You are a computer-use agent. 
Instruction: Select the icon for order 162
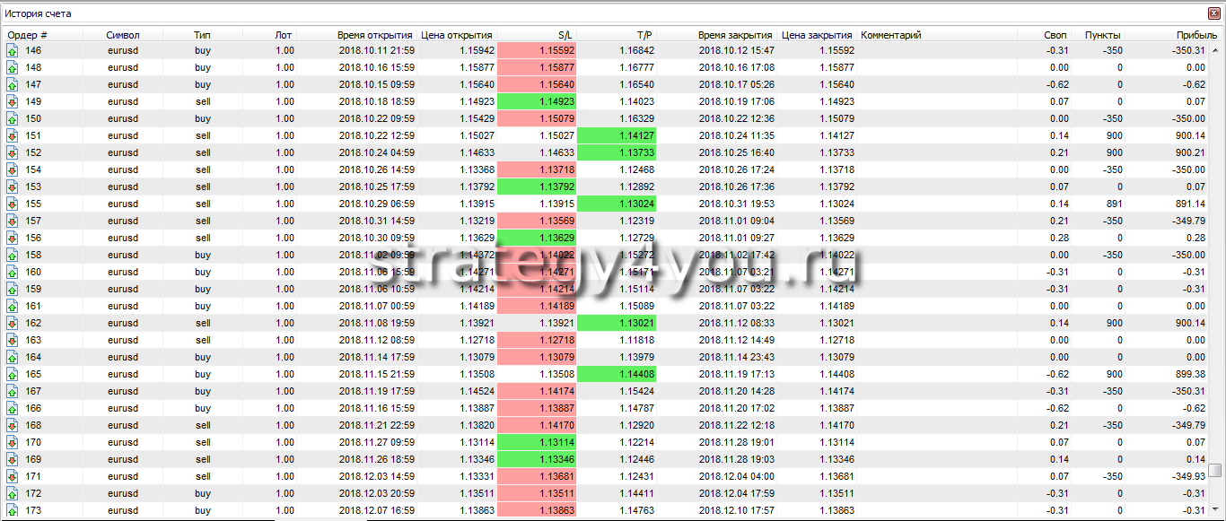pos(13,323)
